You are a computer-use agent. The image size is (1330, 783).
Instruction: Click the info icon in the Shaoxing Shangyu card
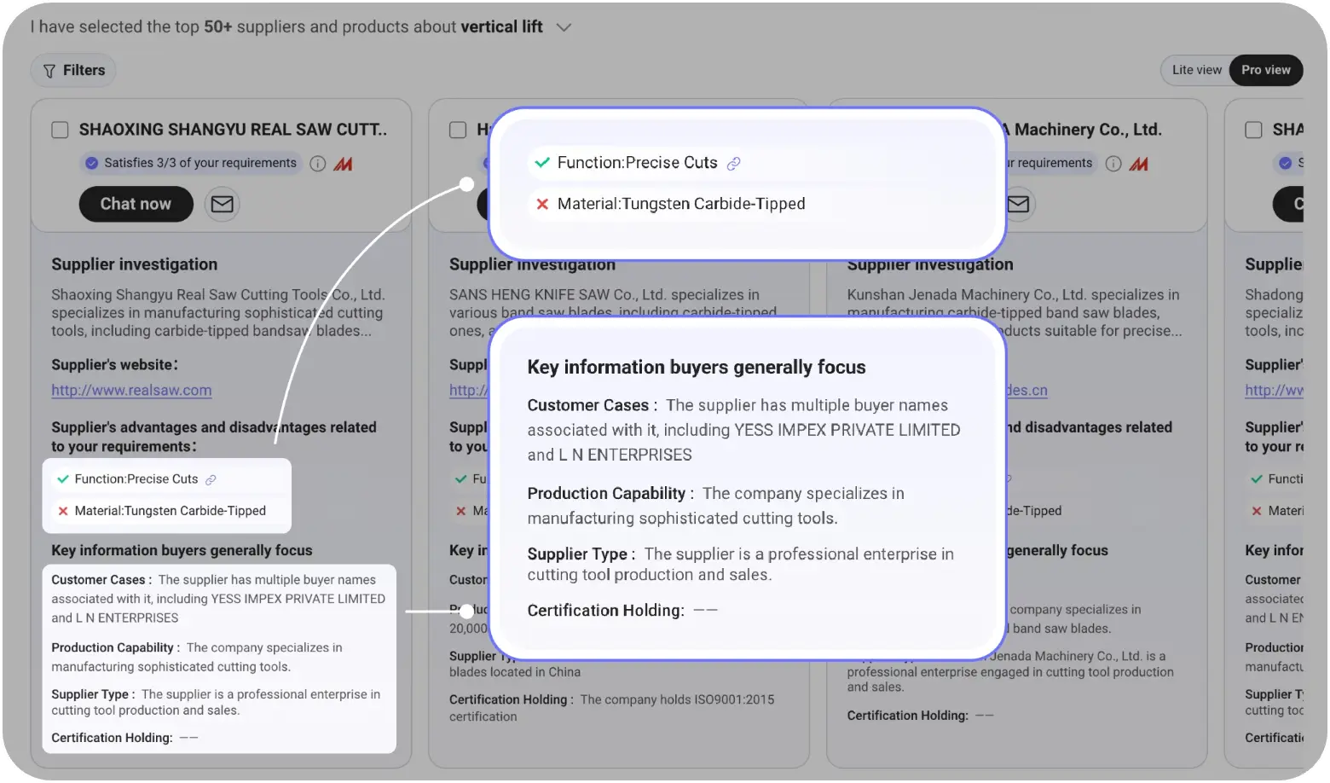coord(318,164)
